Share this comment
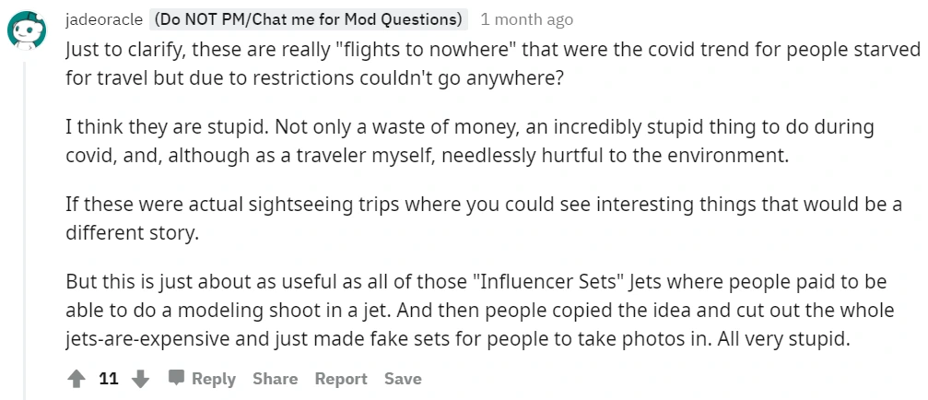Screen dimensions: 928x400 tap(275, 379)
